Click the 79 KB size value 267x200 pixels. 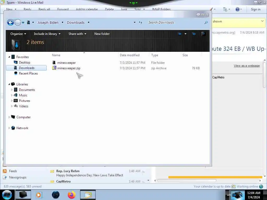point(196,68)
